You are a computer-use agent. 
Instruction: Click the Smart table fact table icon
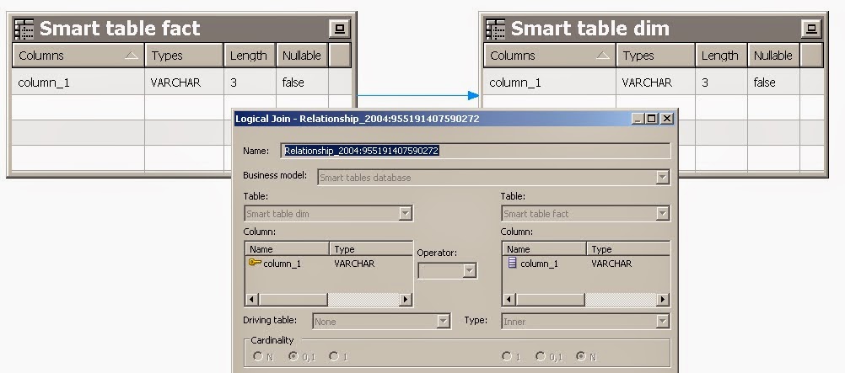[x=24, y=29]
